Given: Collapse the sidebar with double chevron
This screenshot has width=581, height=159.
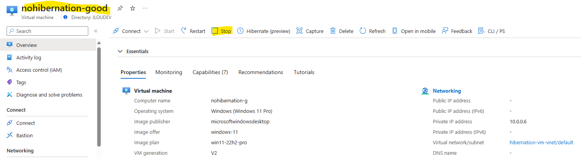Looking at the screenshot, I should (96, 31).
